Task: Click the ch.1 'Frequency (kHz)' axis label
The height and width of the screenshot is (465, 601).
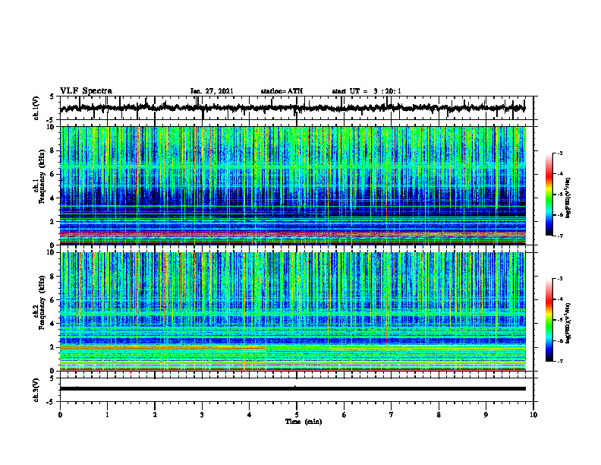Action: point(42,177)
